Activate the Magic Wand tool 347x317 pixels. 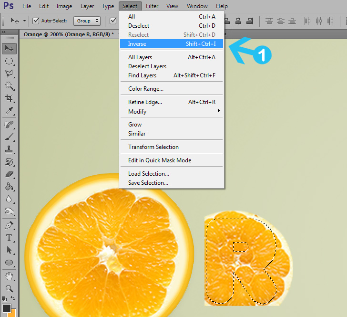click(9, 86)
